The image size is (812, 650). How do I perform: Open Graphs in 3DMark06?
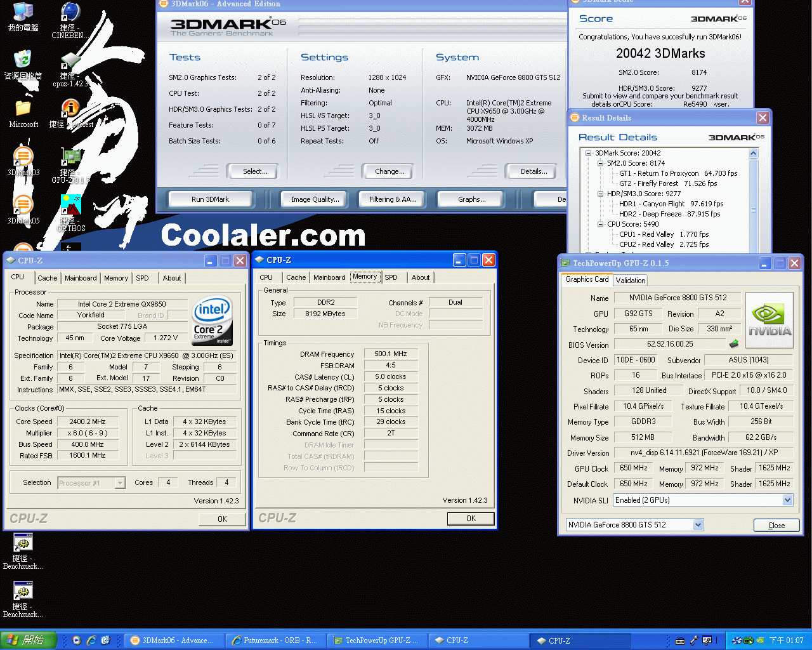pos(471,199)
